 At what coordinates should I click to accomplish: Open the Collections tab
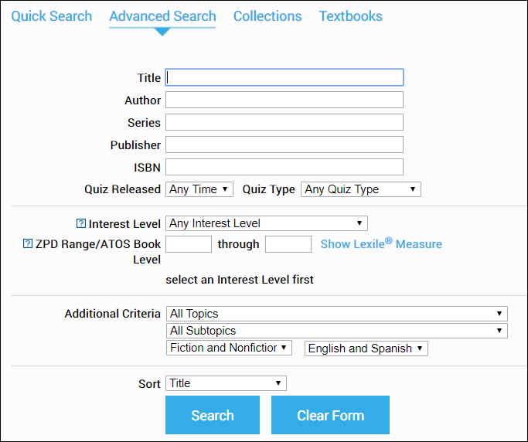(x=267, y=16)
